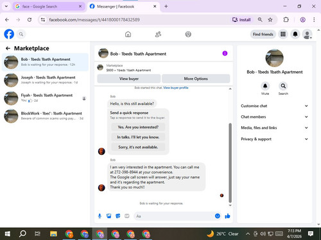Open the Facebook menu grid icon

click(x=283, y=34)
